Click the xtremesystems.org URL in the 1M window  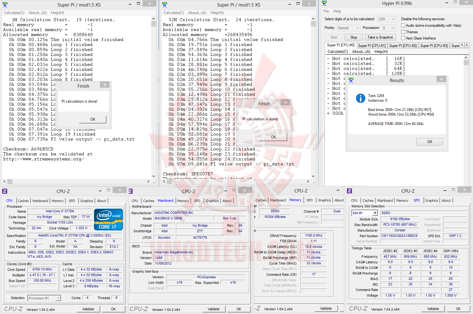pyautogui.click(x=44, y=159)
